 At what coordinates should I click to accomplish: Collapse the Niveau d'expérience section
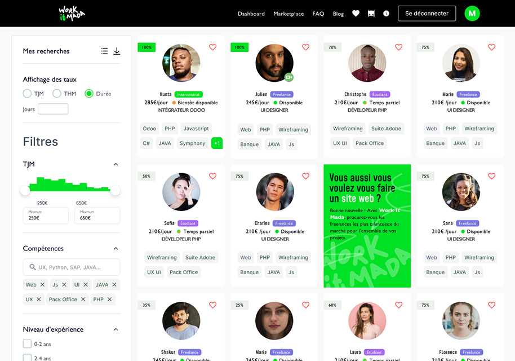click(116, 329)
